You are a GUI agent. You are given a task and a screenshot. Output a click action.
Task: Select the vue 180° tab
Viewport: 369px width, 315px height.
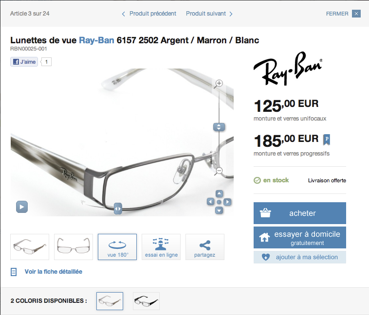pyautogui.click(x=117, y=247)
